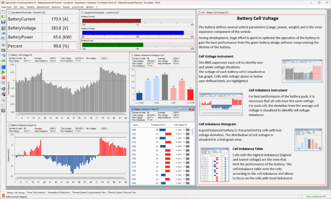Click the title icon of Operational Parameter Graphical window

(82, 12)
